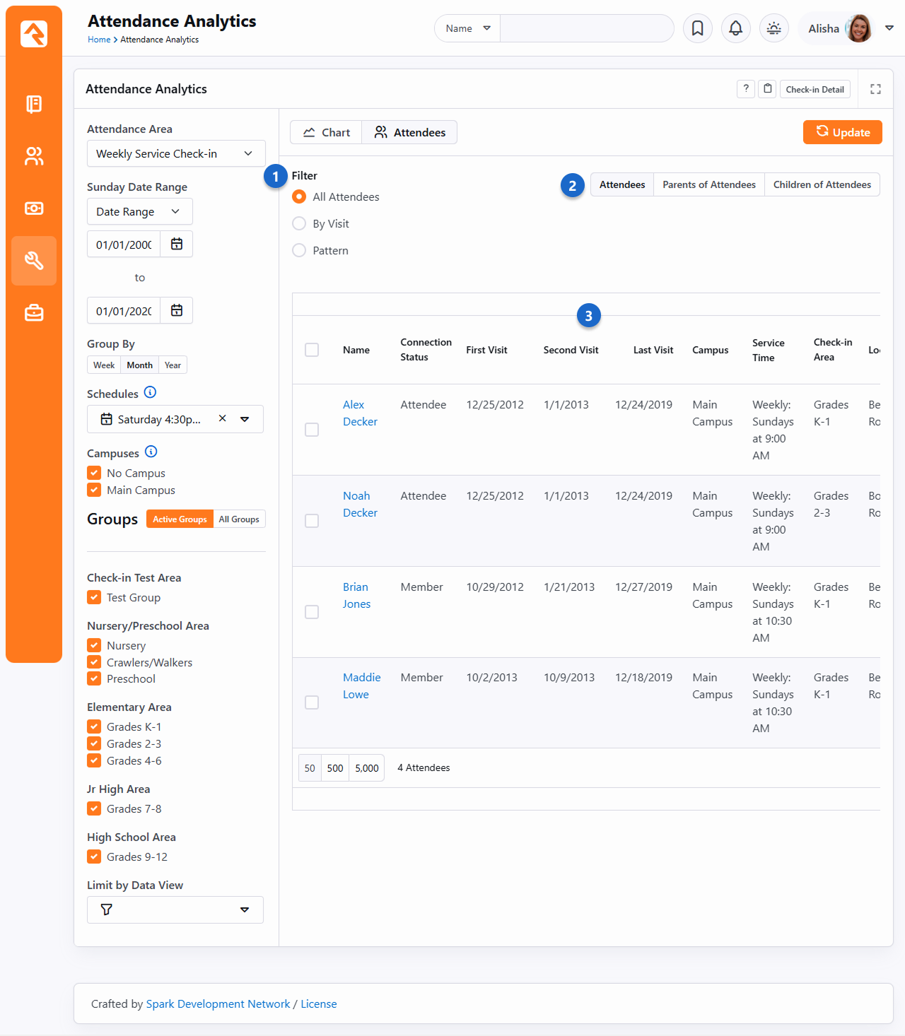The height and width of the screenshot is (1036, 905).
Task: Open start date calendar picker icon
Action: pyautogui.click(x=177, y=244)
